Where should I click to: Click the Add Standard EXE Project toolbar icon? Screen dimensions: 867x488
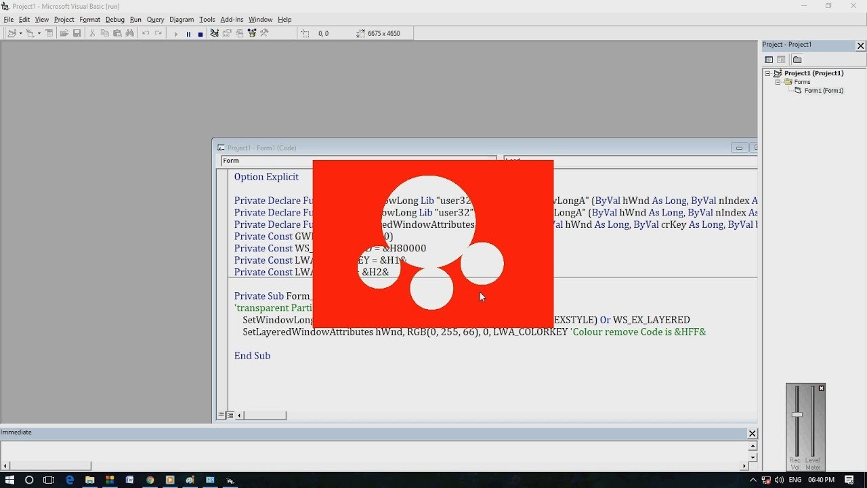[x=12, y=33]
